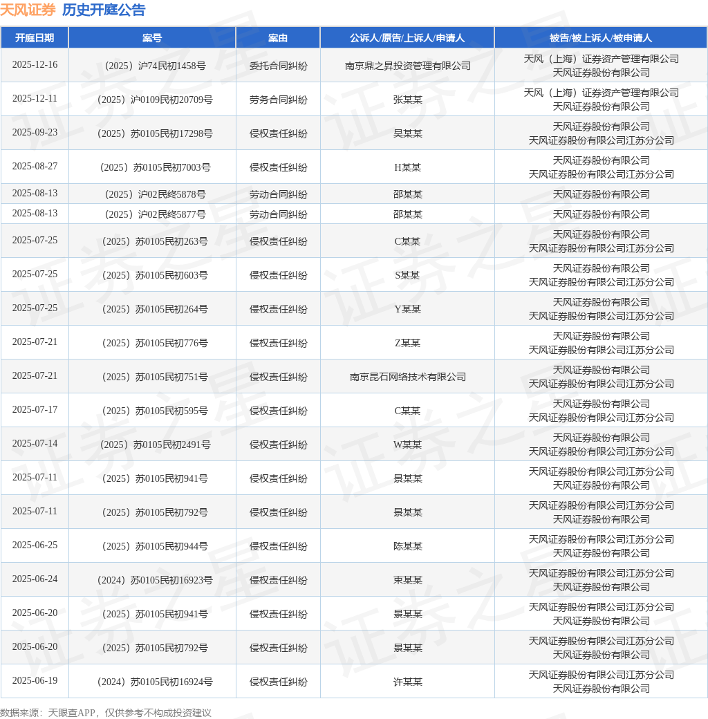708x719 pixels.
Task: Click 侵权责任纠纷 in the 民初16924号 row
Action: coord(278,682)
